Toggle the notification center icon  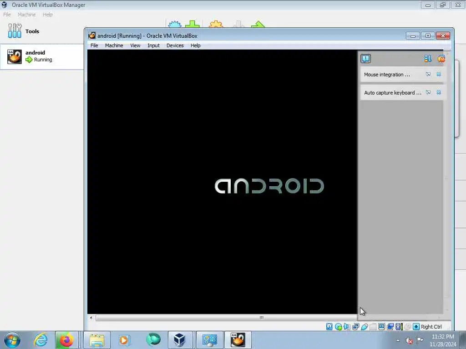[365, 59]
